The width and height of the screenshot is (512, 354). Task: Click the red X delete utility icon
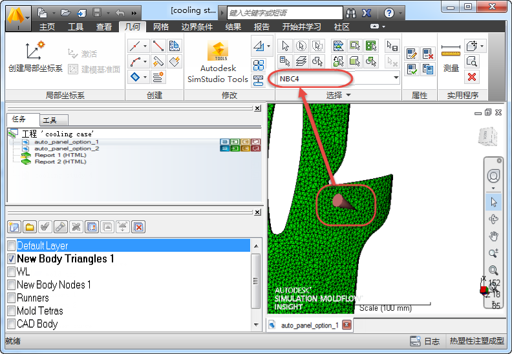[x=472, y=77]
